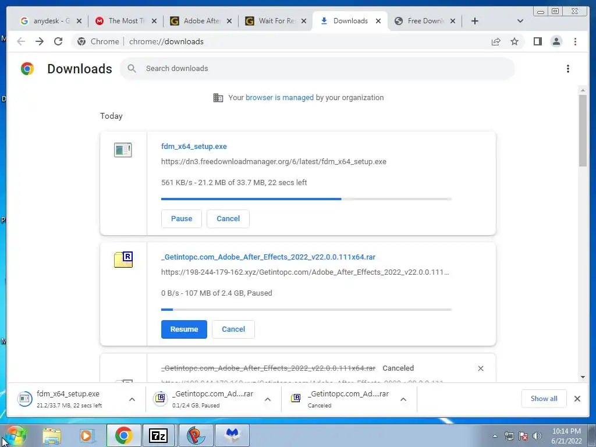Viewport: 596px width, 447px height.
Task: Click the RAR file icon of the paused download
Action: [123, 260]
